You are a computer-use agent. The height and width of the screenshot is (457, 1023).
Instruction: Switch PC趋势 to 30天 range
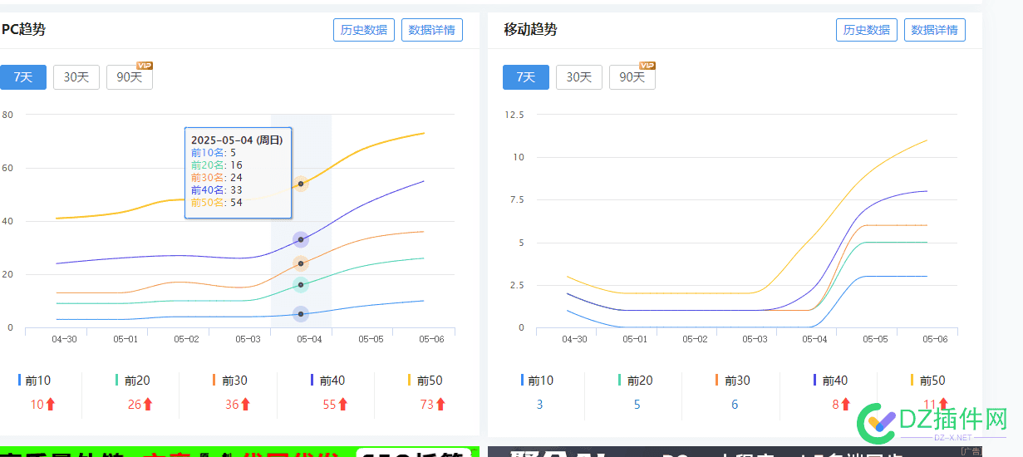76,77
